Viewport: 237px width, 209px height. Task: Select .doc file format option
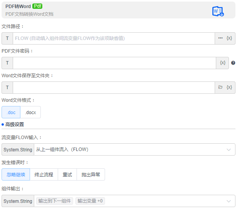(11, 112)
